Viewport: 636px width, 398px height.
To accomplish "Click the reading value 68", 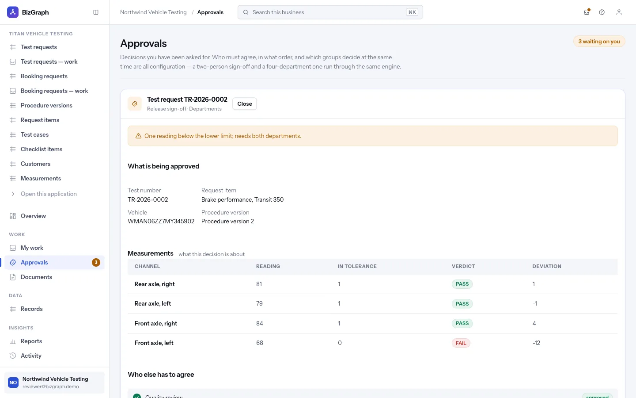I will tap(260, 343).
